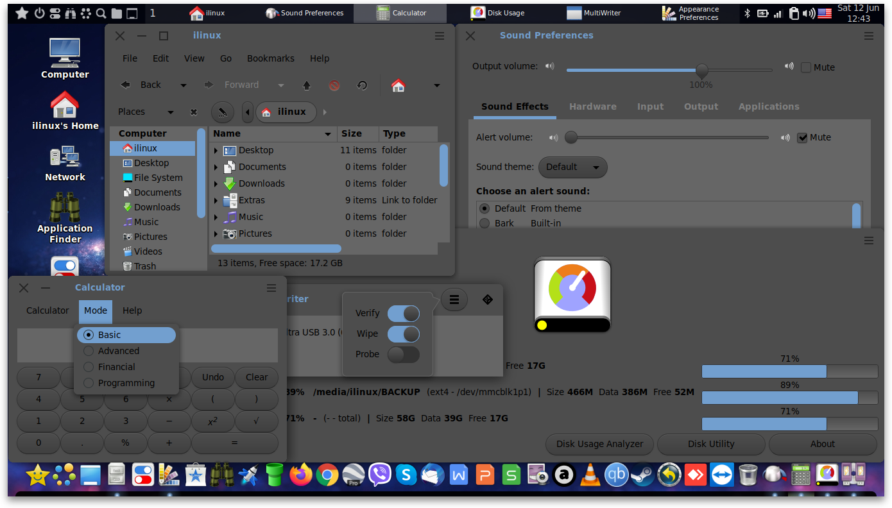Click the calculator Undo button
Screen dimensions: 892x508
(213, 377)
